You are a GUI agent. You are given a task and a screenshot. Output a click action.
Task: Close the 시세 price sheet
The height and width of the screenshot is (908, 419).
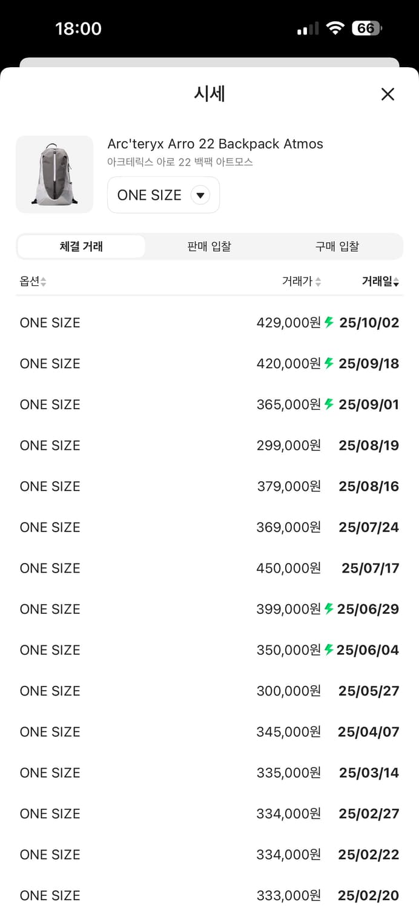(388, 94)
